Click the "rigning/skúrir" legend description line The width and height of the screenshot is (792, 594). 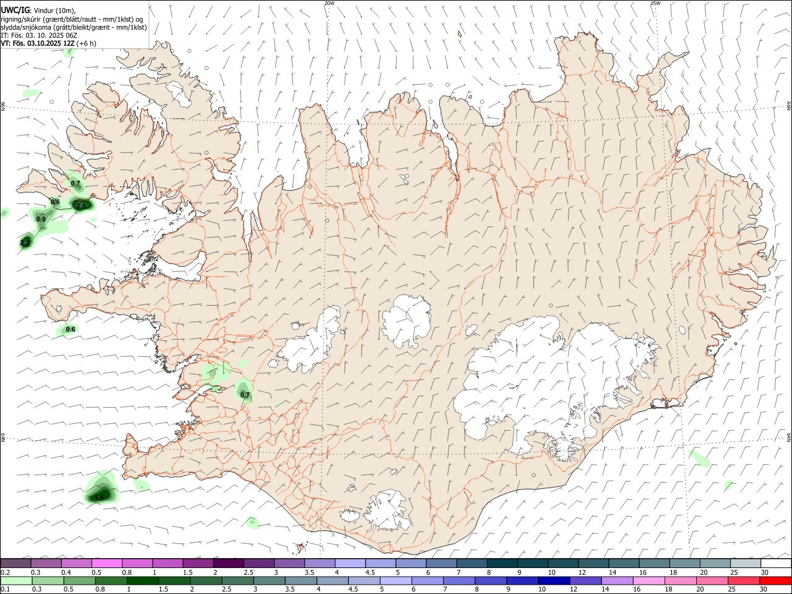tap(72, 19)
